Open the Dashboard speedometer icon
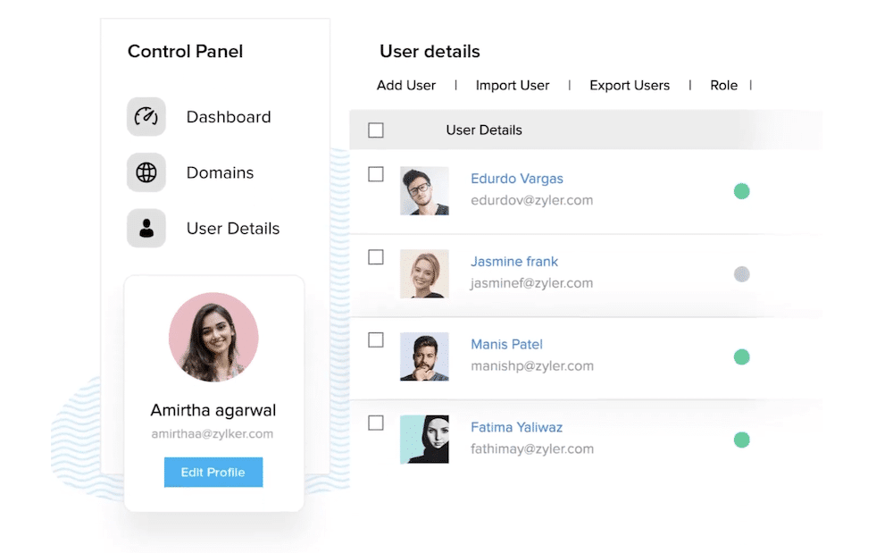This screenshot has width=893, height=553. 146,117
